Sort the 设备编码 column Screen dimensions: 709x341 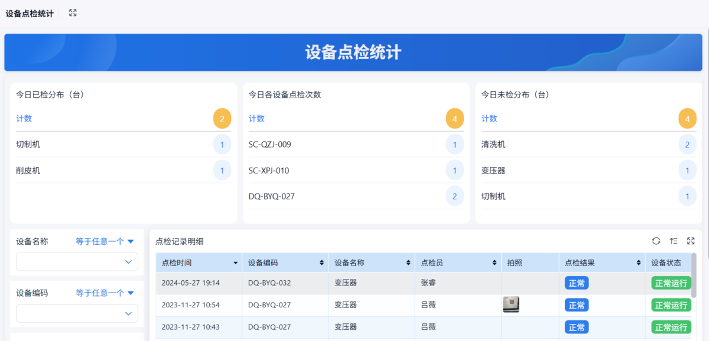click(x=321, y=263)
